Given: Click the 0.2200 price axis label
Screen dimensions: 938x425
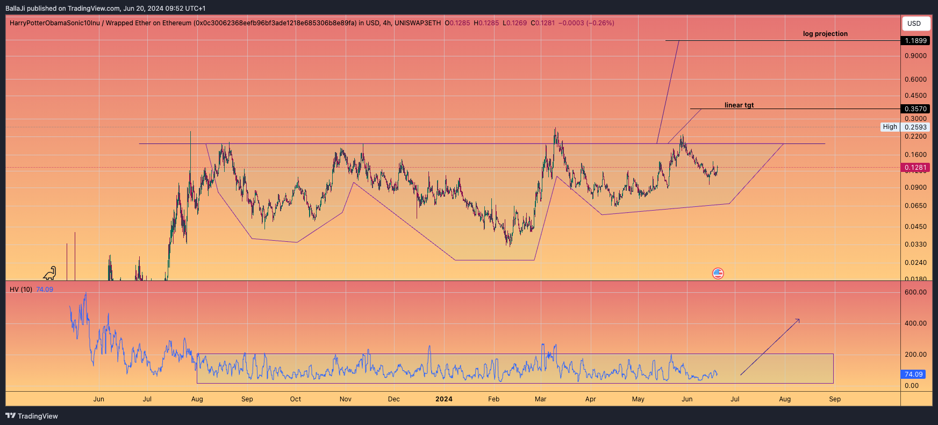Looking at the screenshot, I should (x=915, y=136).
